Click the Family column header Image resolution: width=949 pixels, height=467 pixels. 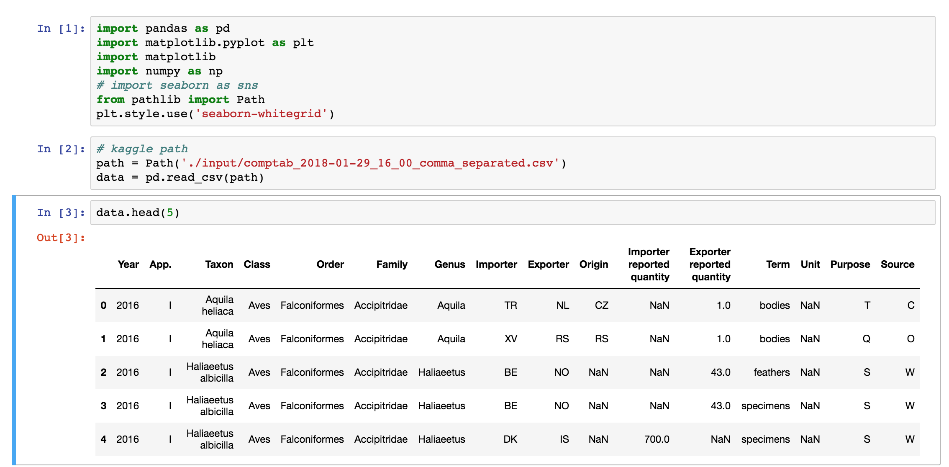click(392, 264)
